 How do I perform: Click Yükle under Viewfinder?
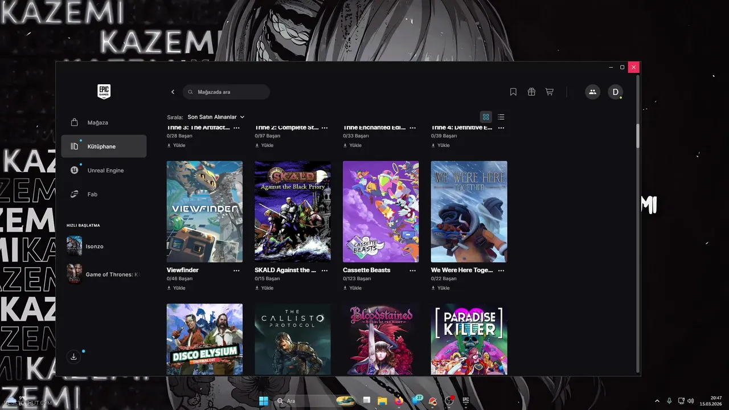(176, 288)
